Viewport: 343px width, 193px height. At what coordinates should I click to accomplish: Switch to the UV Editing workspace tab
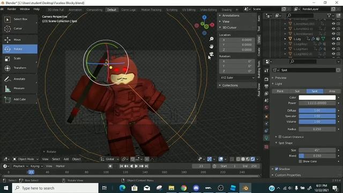(x=189, y=10)
